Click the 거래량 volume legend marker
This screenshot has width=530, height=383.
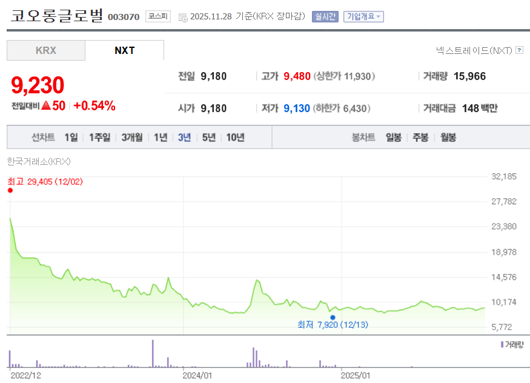click(502, 344)
